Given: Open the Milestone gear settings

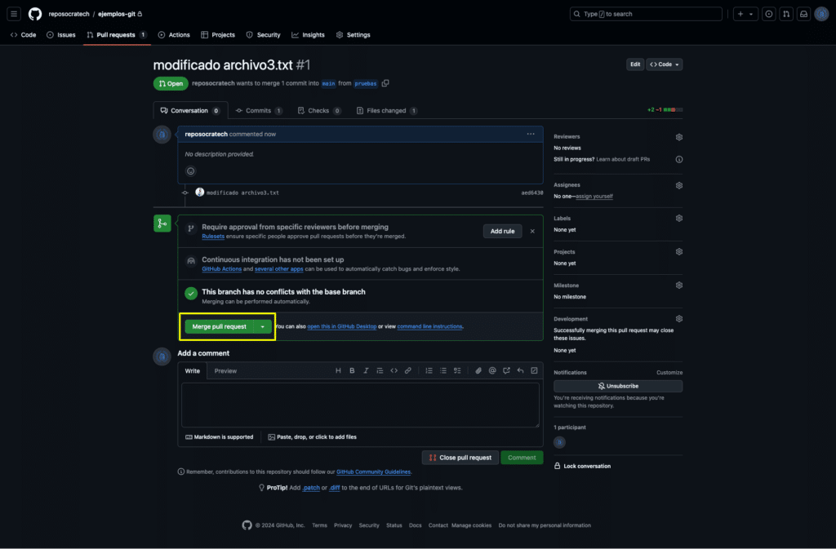Looking at the screenshot, I should [x=678, y=286].
